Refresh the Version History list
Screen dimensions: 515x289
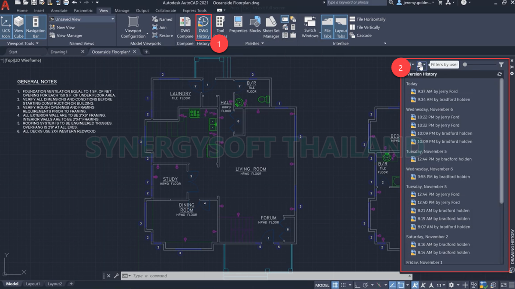coord(499,74)
